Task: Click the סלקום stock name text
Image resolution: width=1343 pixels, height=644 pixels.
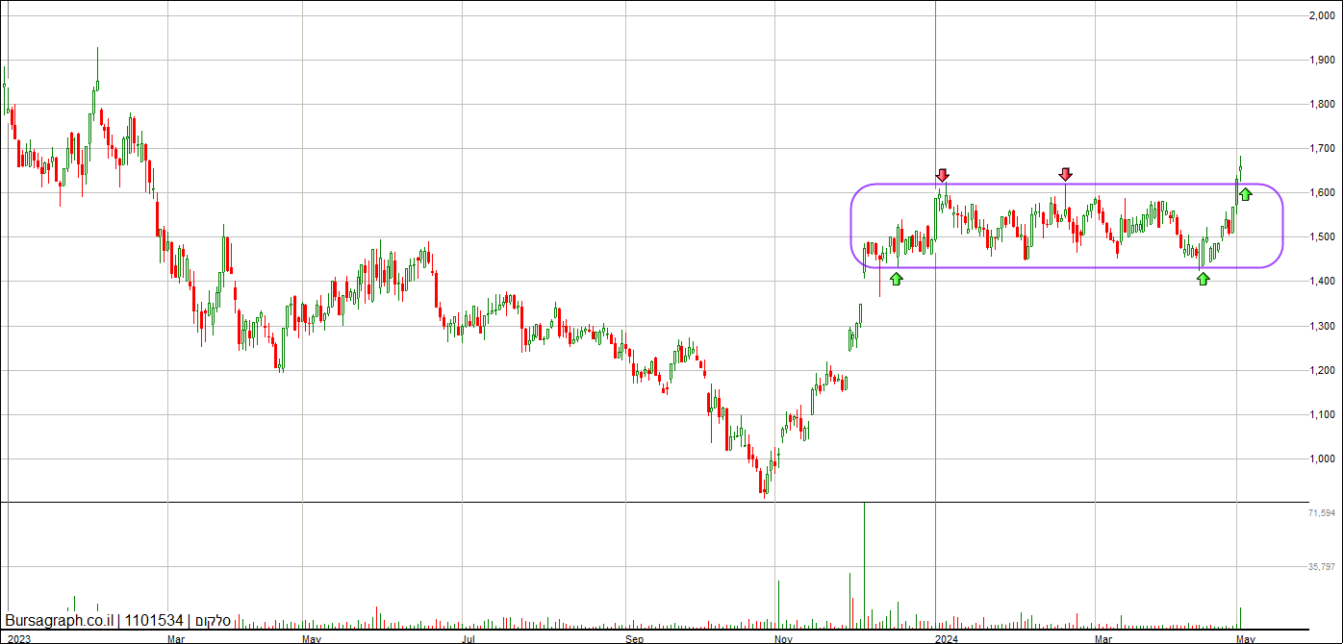Action: 213,622
